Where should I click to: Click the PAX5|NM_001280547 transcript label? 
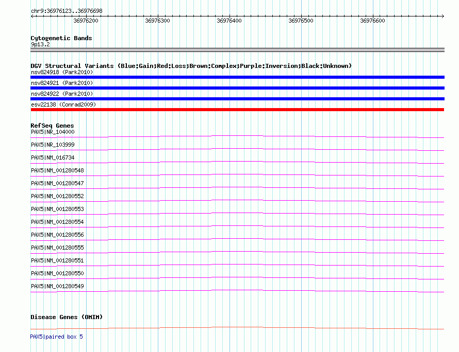(57, 183)
